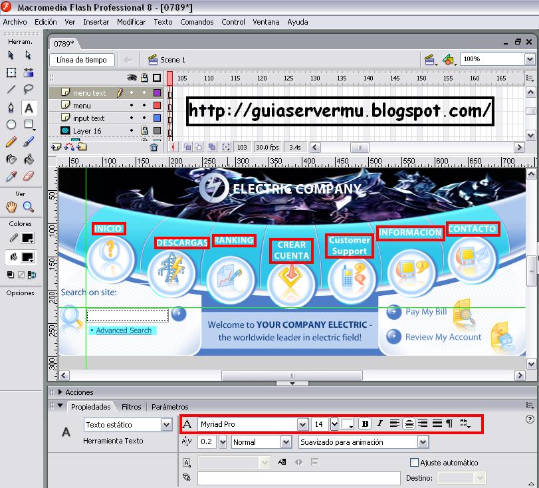Click the Edit Scene icon
Viewport: 539px width, 488px height.
(x=431, y=60)
